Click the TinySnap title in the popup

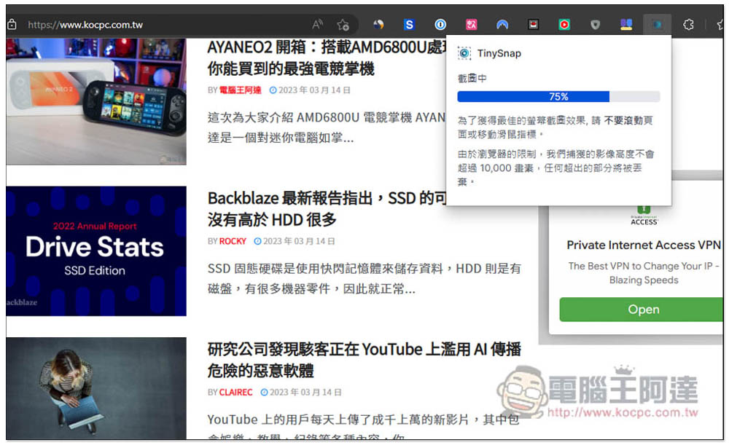[499, 53]
